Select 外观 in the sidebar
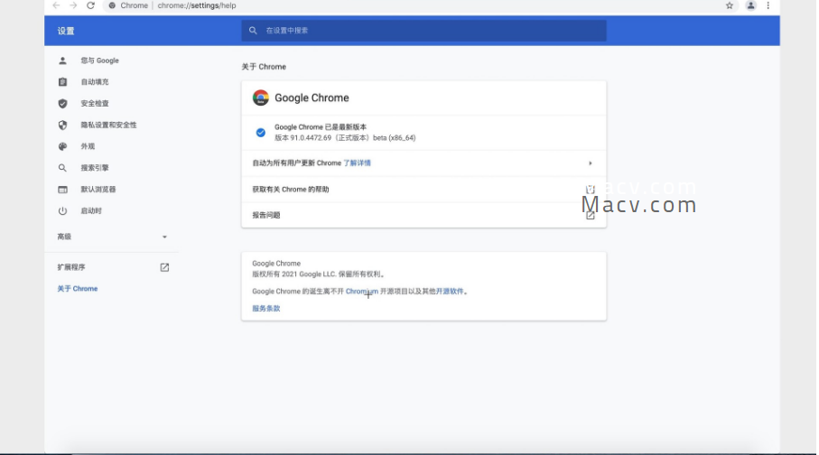 pyautogui.click(x=88, y=146)
